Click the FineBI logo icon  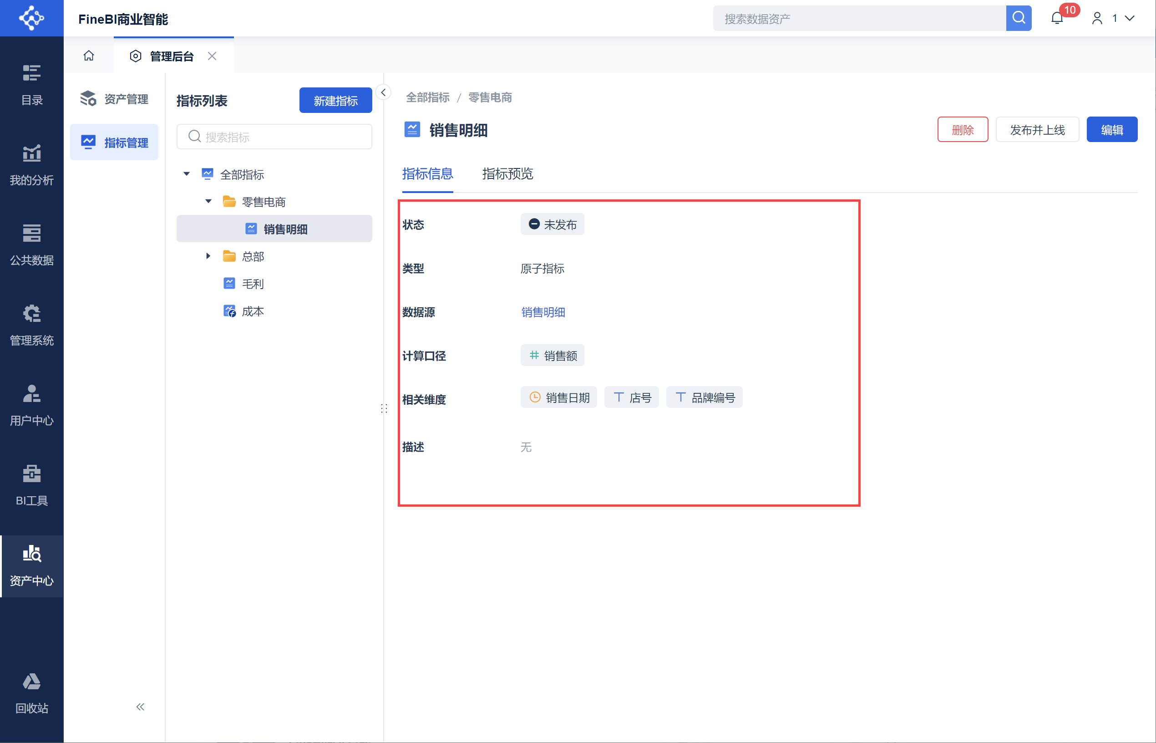(x=31, y=18)
